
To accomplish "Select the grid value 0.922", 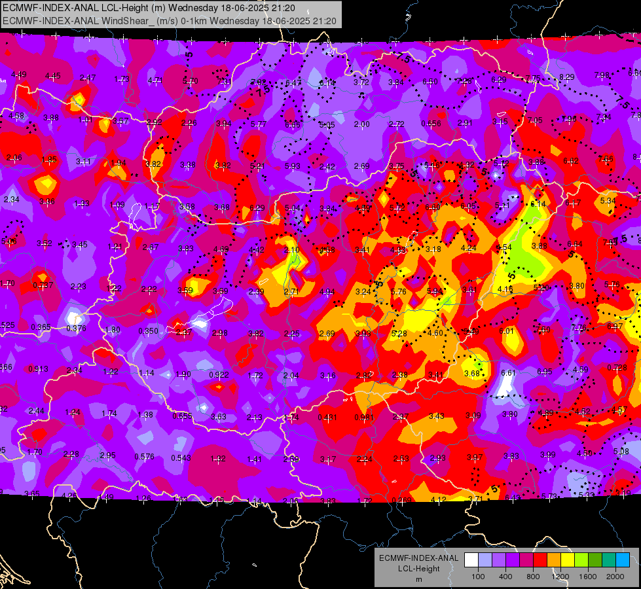I will click(219, 374).
